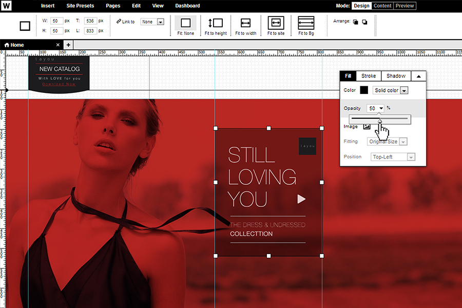462x308 pixels.
Task: Switch Mode to Design
Action: [361, 6]
